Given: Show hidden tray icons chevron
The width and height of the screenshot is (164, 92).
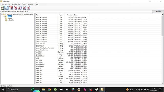Looking at the screenshot, I should coord(136,90).
